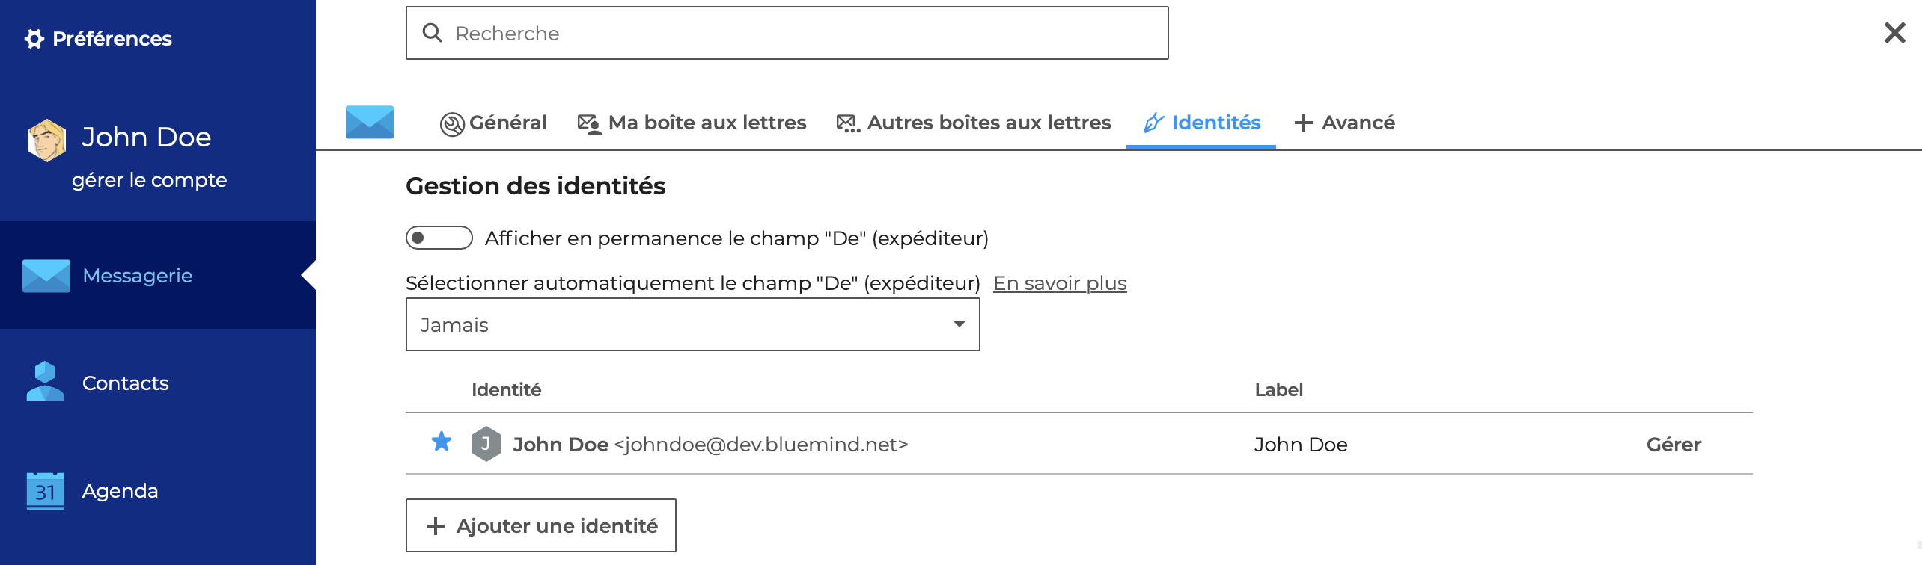Switch to the Général tab
This screenshot has width=1922, height=565.
tap(494, 123)
